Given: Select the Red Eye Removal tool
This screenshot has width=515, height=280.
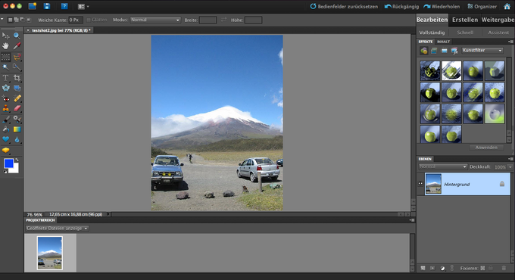Looking at the screenshot, I should click(5, 98).
